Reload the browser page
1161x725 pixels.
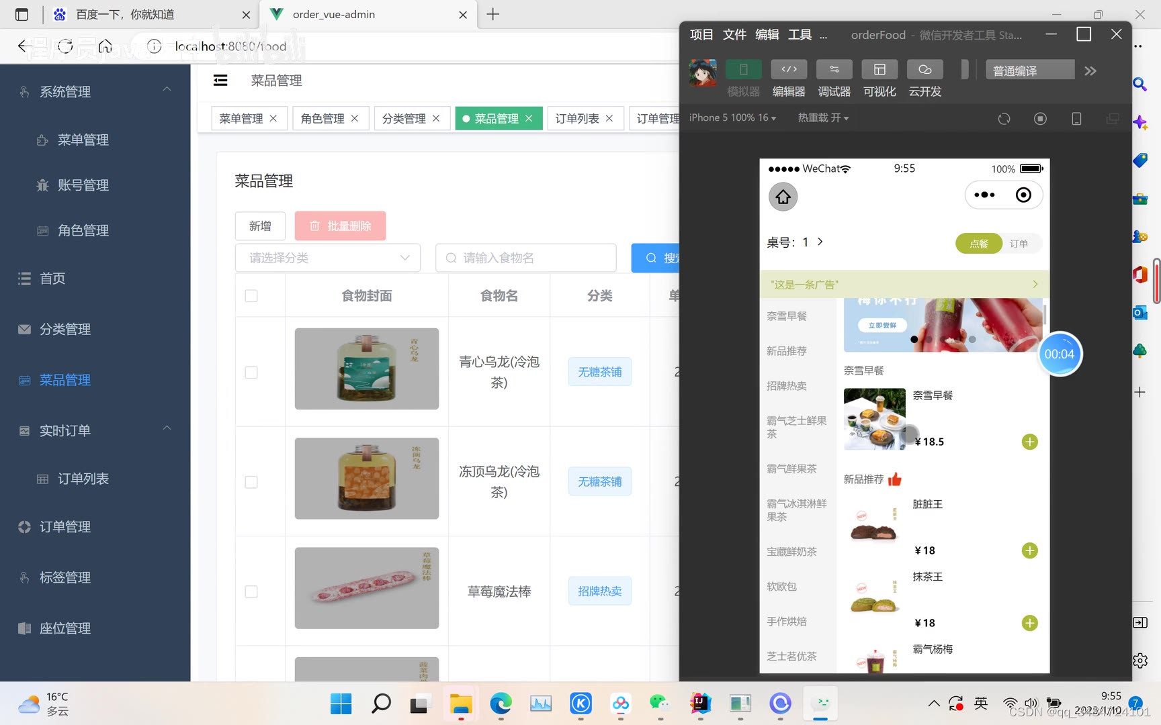click(x=65, y=46)
